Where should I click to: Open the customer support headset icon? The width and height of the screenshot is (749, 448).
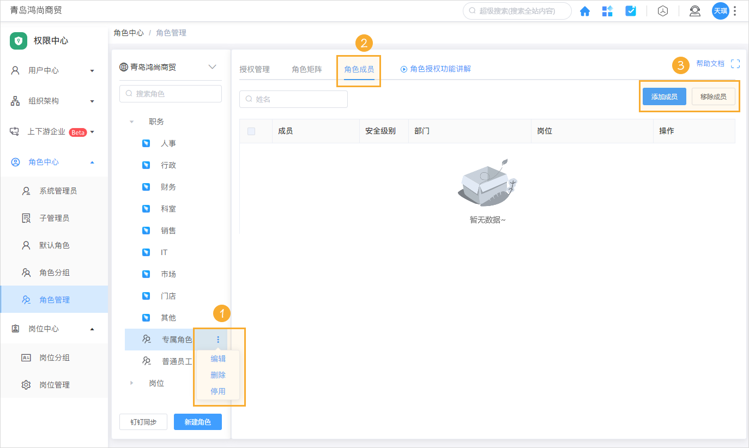[x=694, y=11]
